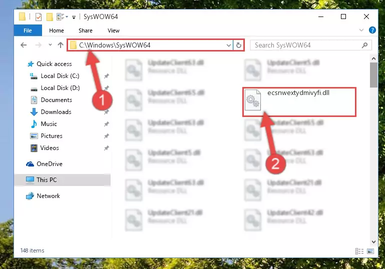Minimize the SysWOW64 window
This screenshot has height=269, width=385.
tap(321, 16)
